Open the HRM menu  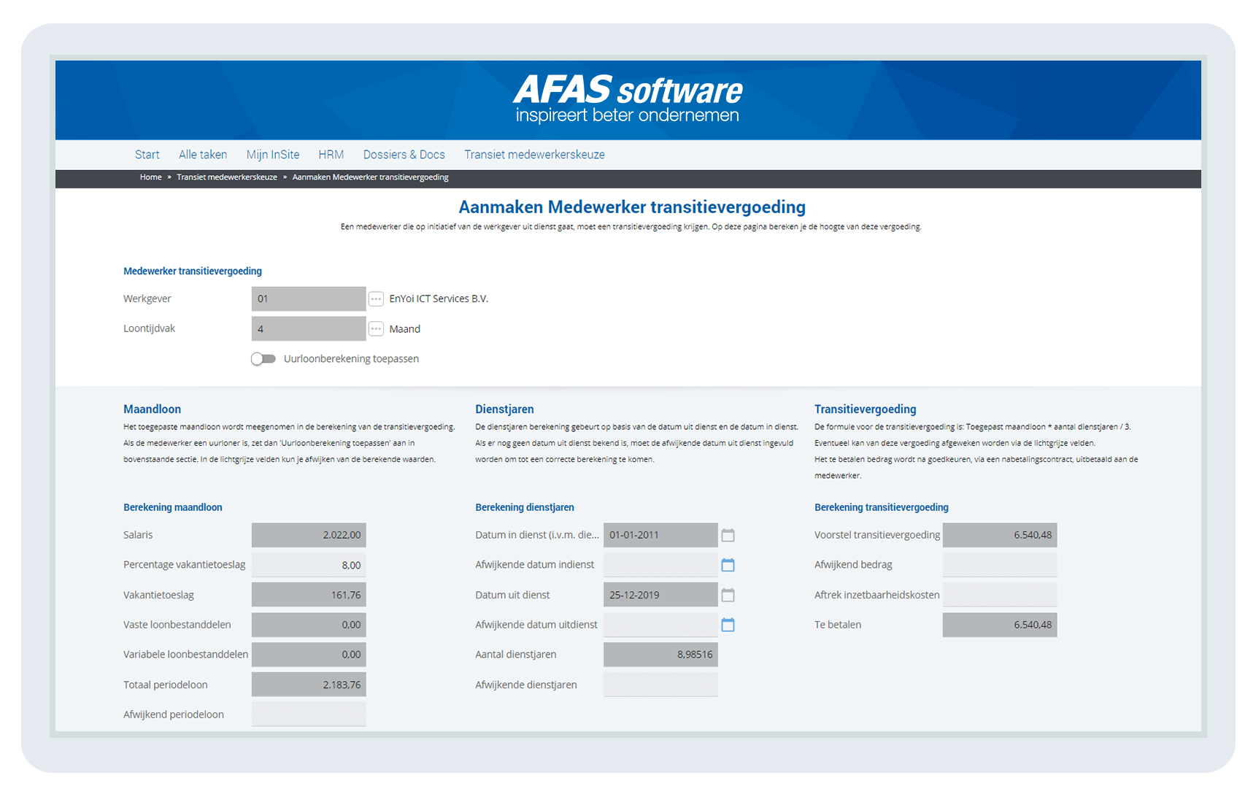[x=331, y=154]
